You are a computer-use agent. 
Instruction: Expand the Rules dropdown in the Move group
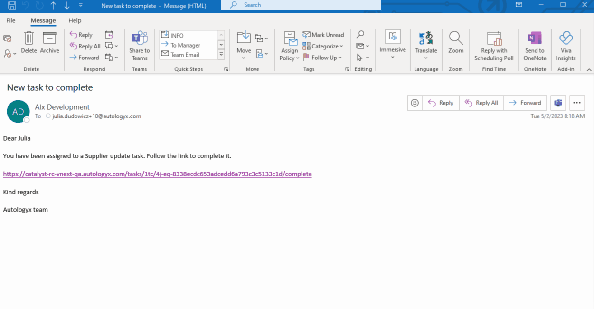pos(261,38)
